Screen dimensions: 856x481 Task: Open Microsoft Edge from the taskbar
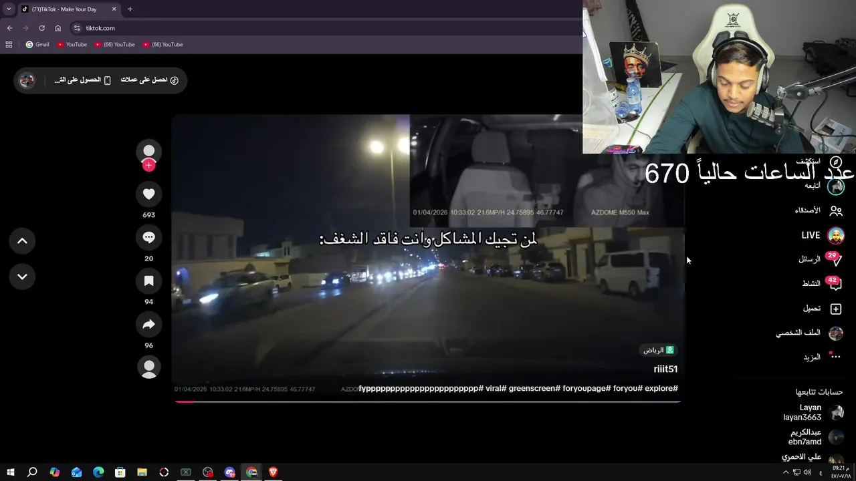click(98, 472)
